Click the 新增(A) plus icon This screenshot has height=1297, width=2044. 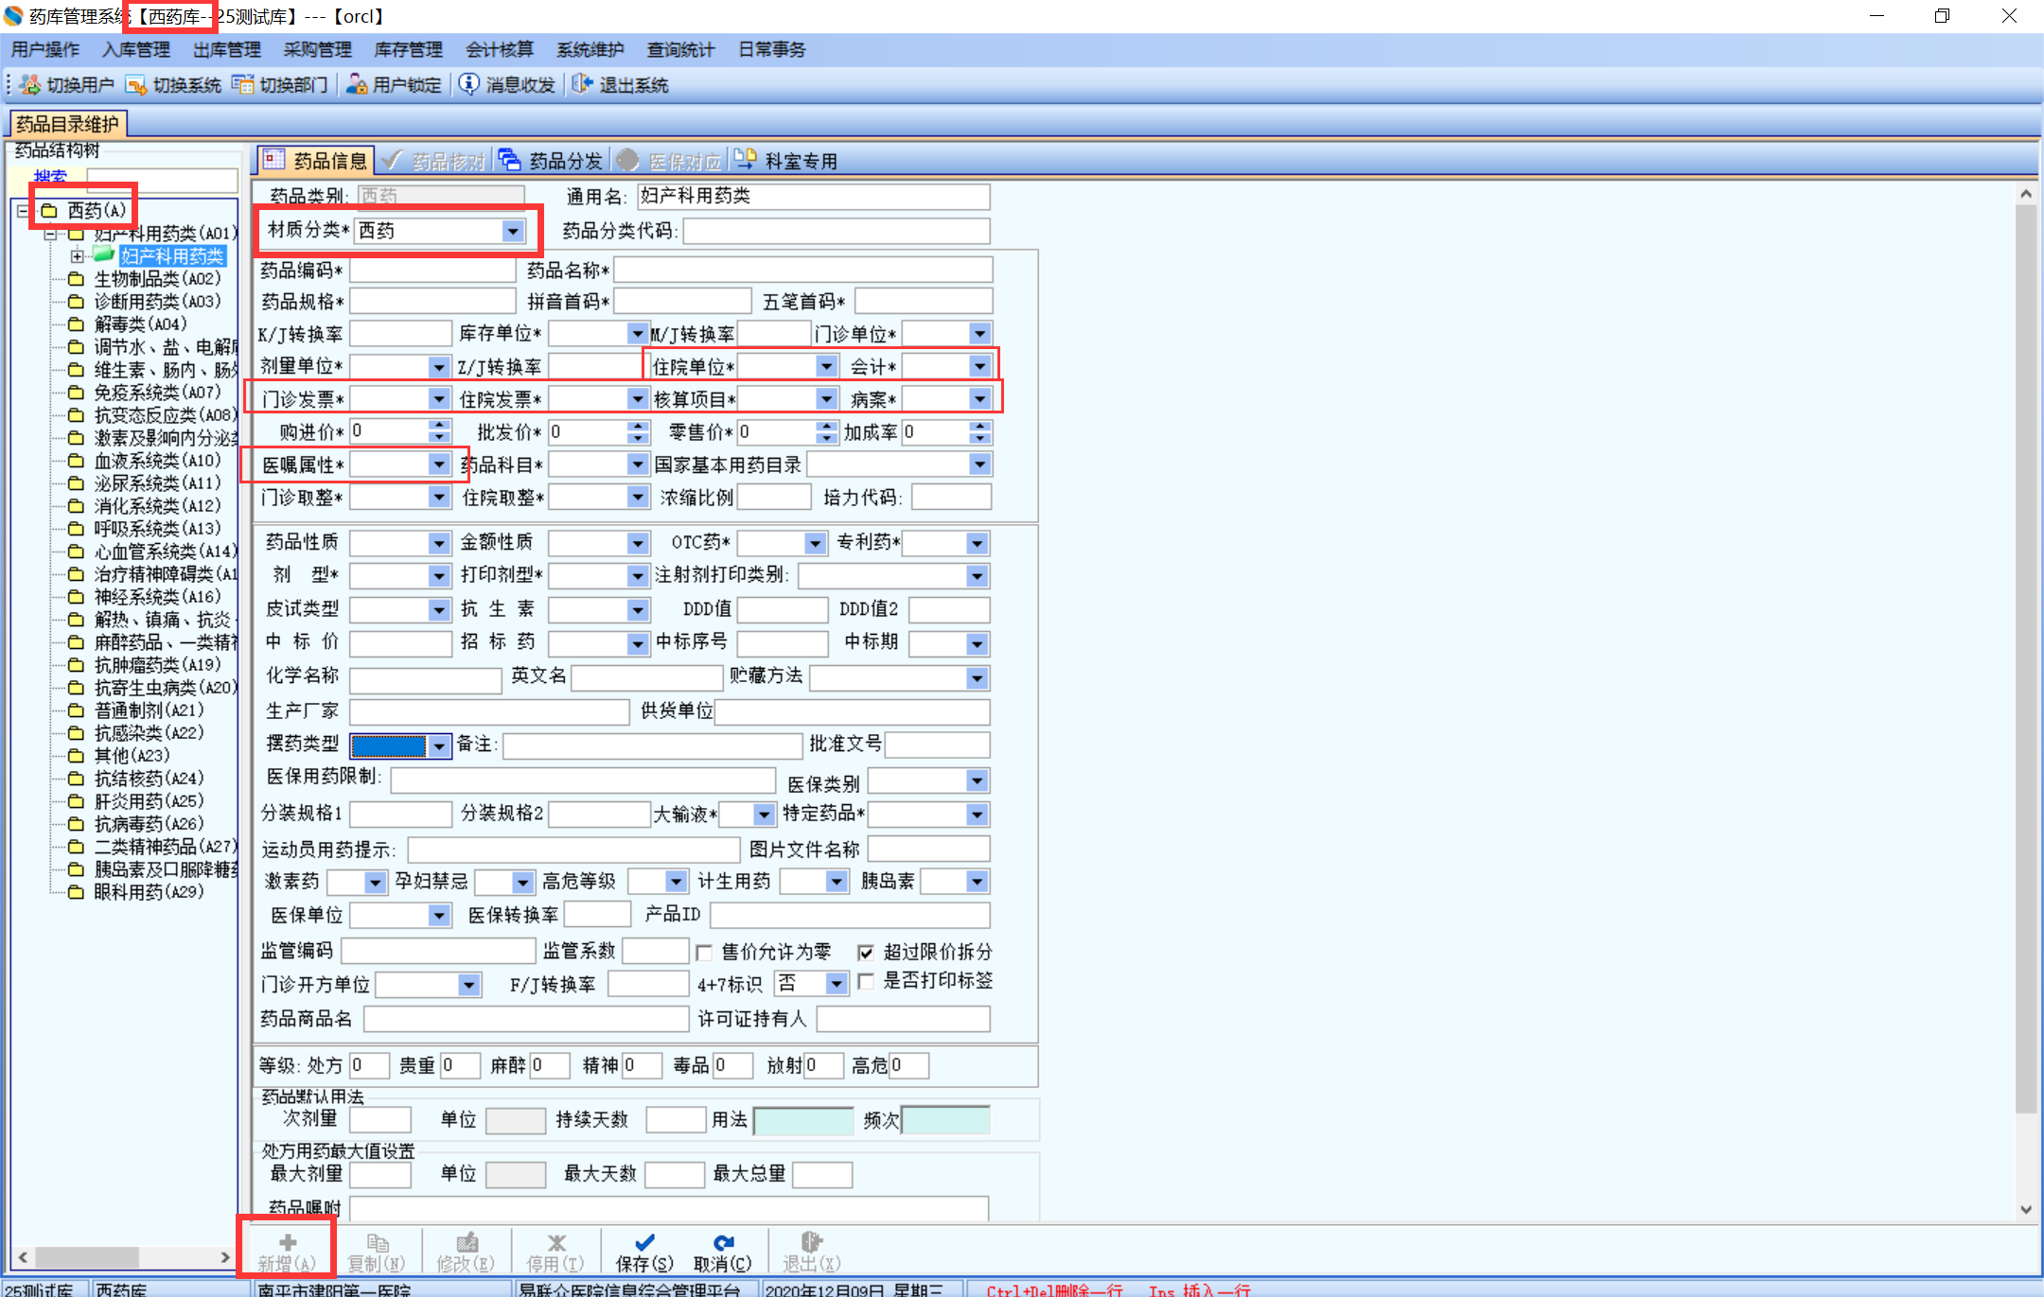pyautogui.click(x=287, y=1243)
